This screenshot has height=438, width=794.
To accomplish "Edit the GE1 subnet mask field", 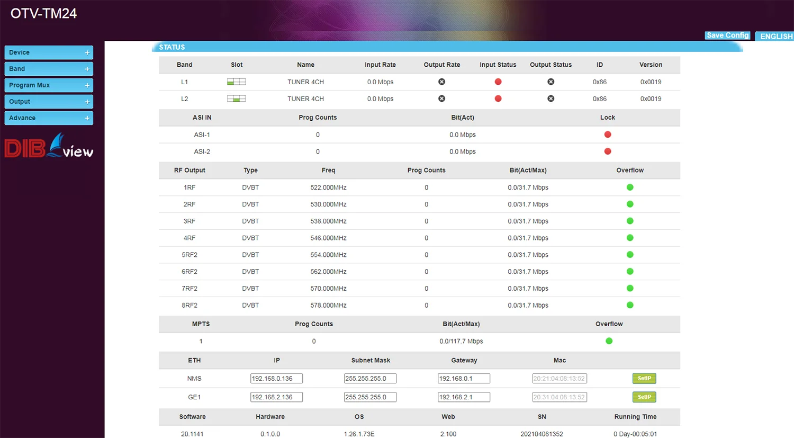I will pyautogui.click(x=370, y=397).
